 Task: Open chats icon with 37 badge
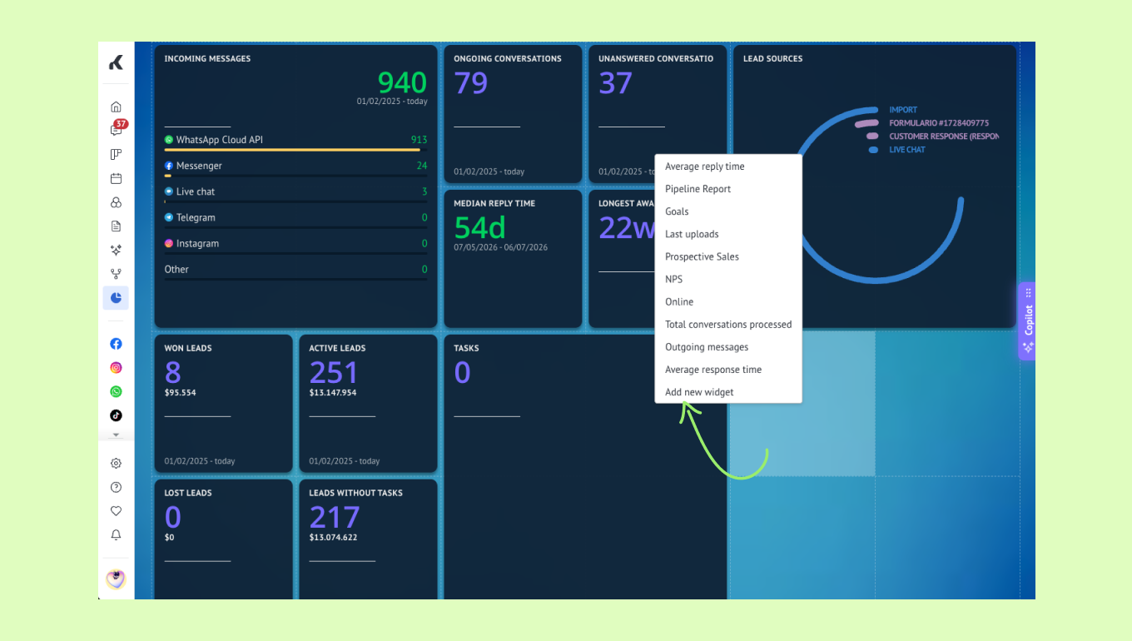[x=117, y=130]
